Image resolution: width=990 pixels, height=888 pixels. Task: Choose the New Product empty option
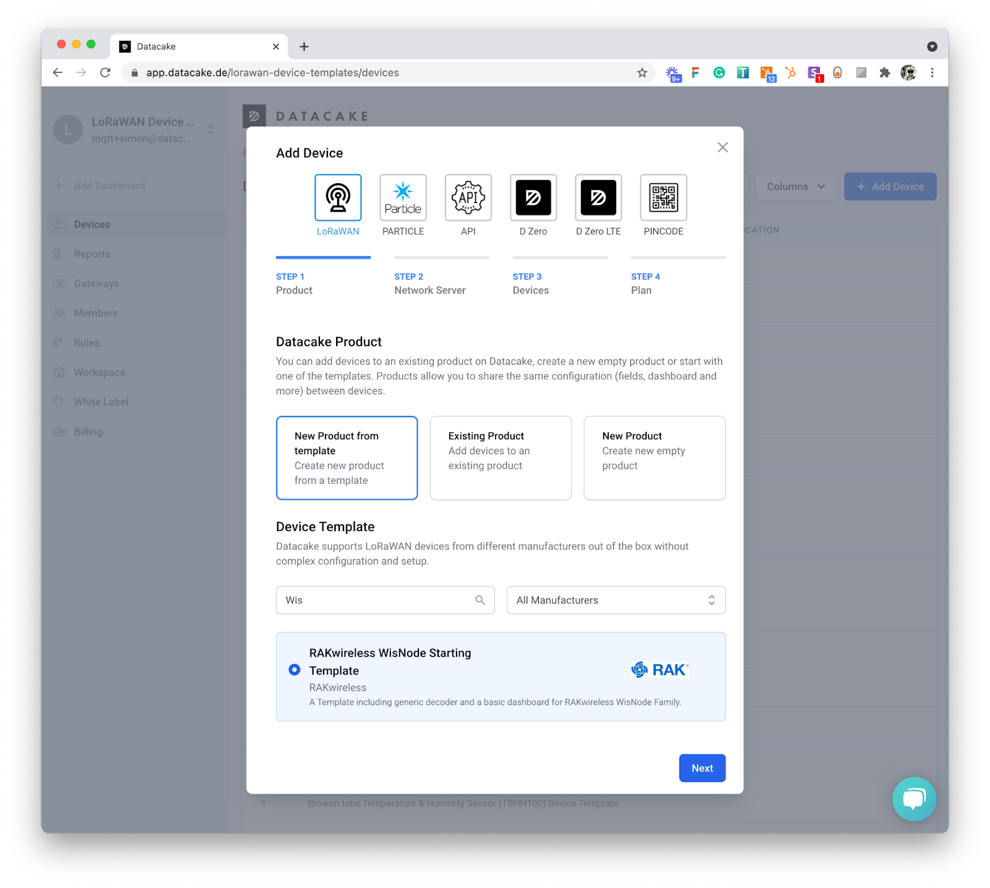pyautogui.click(x=655, y=458)
